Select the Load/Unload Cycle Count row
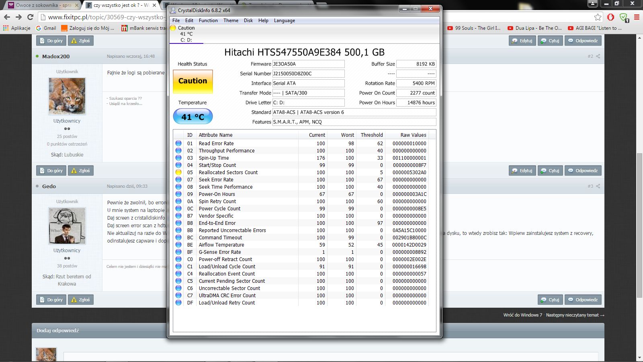This screenshot has height=362, width=643. [x=301, y=266]
